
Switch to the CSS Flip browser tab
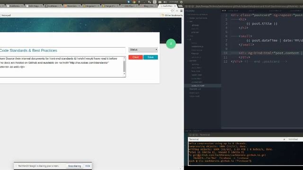(129, 6)
